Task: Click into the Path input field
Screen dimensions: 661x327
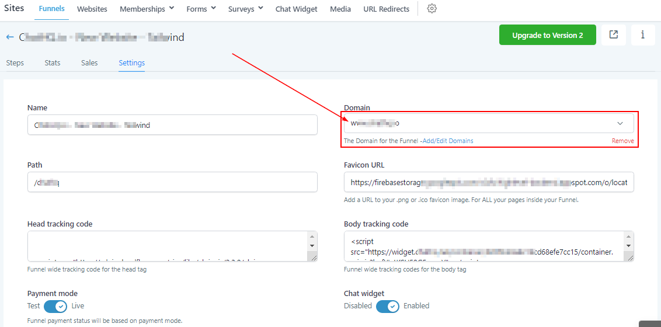Action: pos(172,182)
